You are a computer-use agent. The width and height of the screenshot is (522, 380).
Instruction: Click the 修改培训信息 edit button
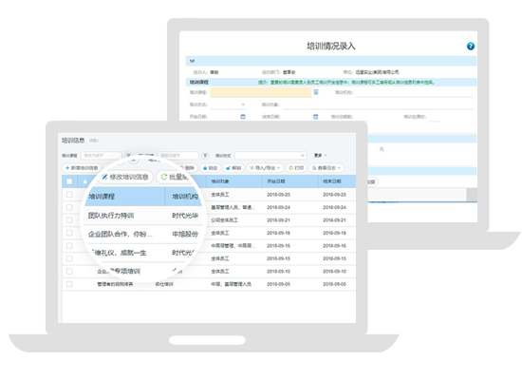click(125, 177)
